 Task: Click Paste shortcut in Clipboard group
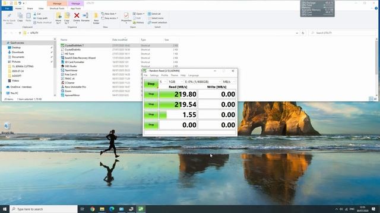pos(42,22)
